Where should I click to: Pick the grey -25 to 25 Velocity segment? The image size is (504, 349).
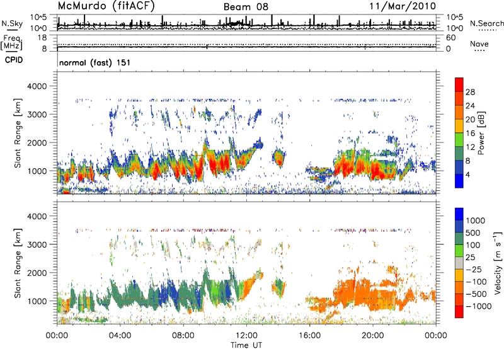coord(459,263)
